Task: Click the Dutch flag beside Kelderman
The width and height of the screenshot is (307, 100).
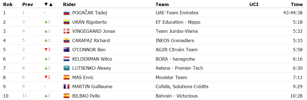Action: (66, 59)
